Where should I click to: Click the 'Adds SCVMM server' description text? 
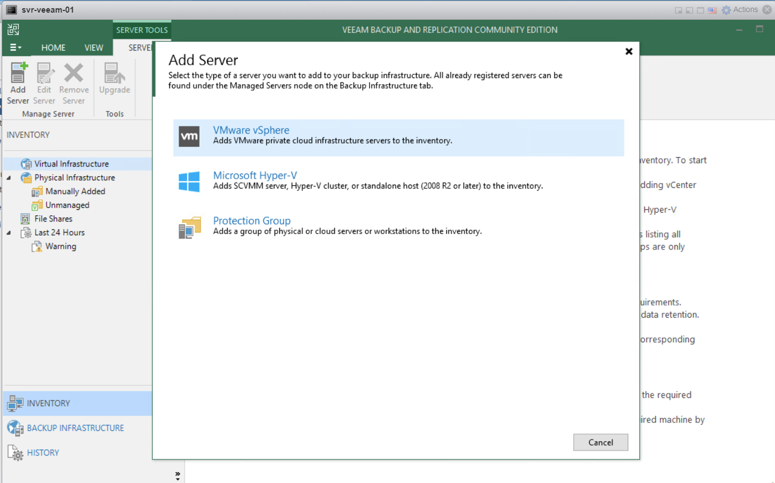tap(378, 186)
